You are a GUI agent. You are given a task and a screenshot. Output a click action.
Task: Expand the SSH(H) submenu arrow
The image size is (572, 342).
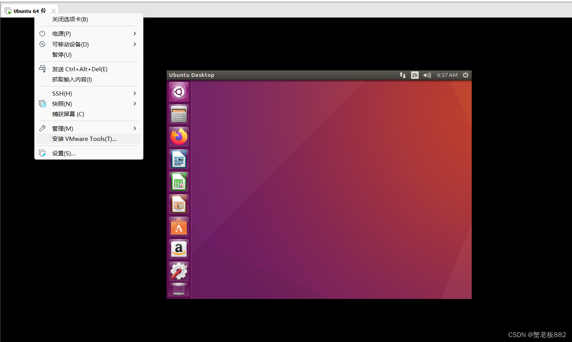(x=135, y=93)
